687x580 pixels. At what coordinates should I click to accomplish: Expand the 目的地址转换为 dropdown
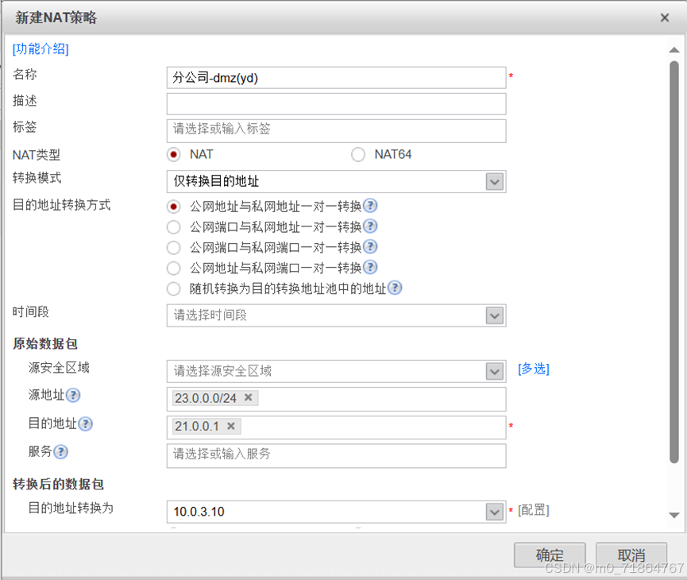pos(495,512)
